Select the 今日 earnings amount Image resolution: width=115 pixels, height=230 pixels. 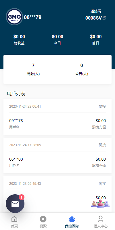click(x=57, y=37)
